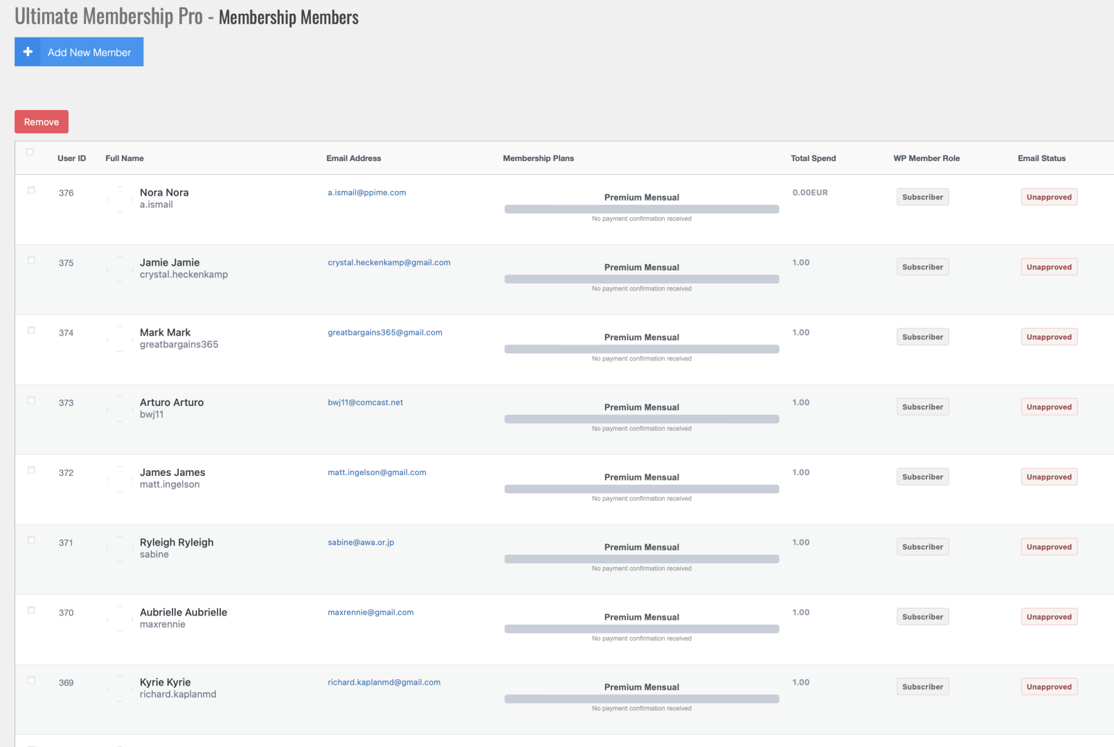The height and width of the screenshot is (747, 1114).
Task: Open email link richard.kaplanmd@gmail.com
Action: pos(384,682)
